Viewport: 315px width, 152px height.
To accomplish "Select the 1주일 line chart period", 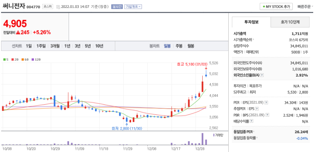I will tap(41, 46).
